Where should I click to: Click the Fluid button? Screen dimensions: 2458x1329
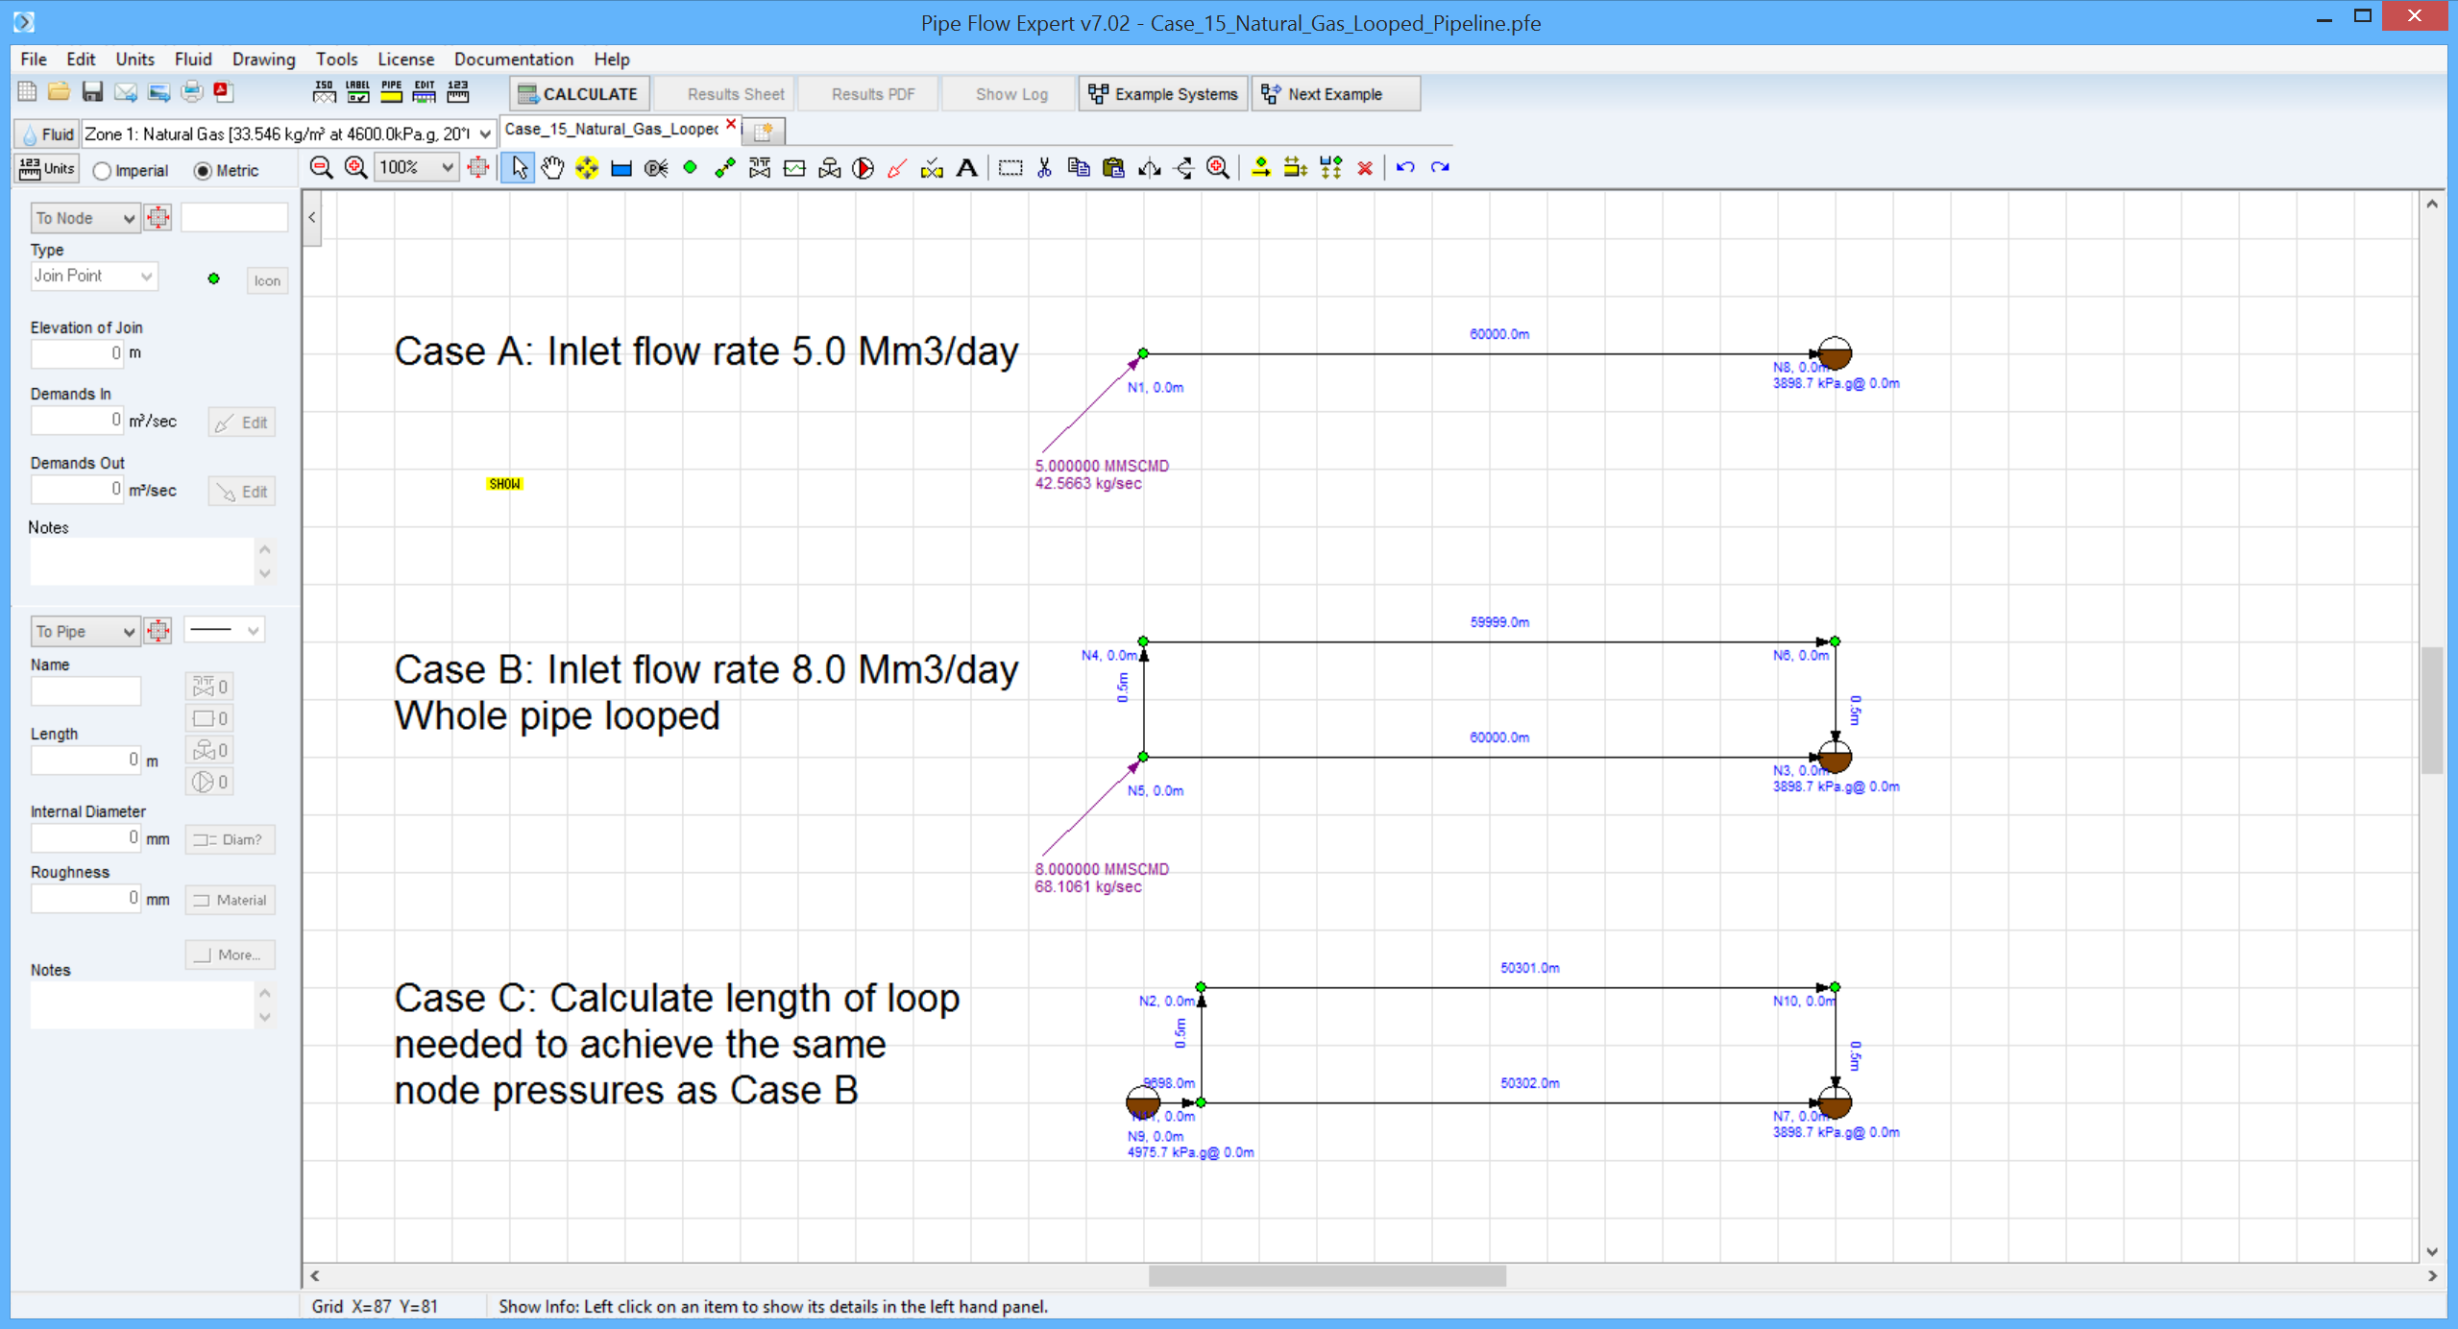click(x=47, y=134)
